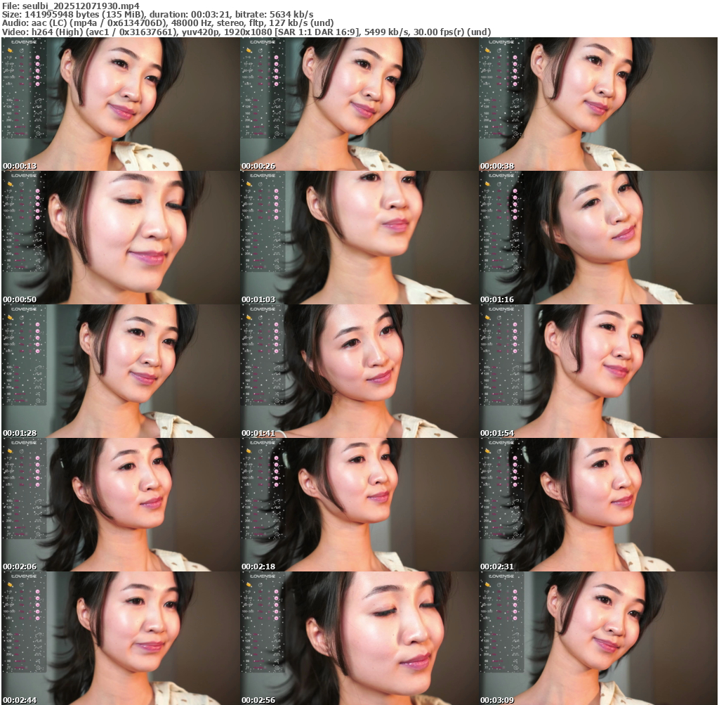
Task: Open the thumbnail timestamped 00:00:13
Action: click(x=120, y=104)
